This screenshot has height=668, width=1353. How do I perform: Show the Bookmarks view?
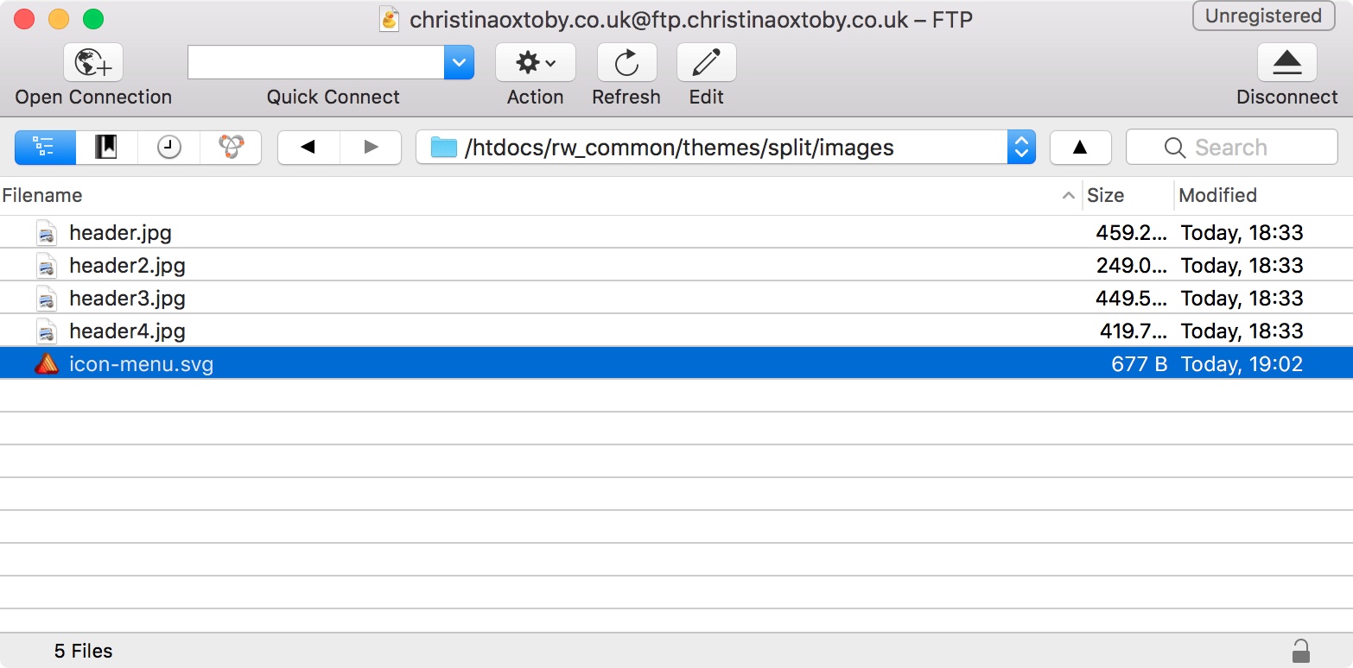[x=106, y=148]
